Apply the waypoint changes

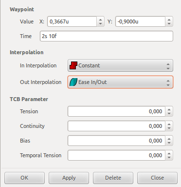click(69, 178)
